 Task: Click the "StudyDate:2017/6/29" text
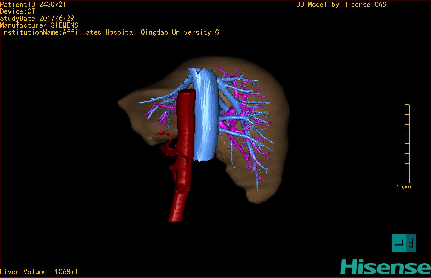pos(37,18)
